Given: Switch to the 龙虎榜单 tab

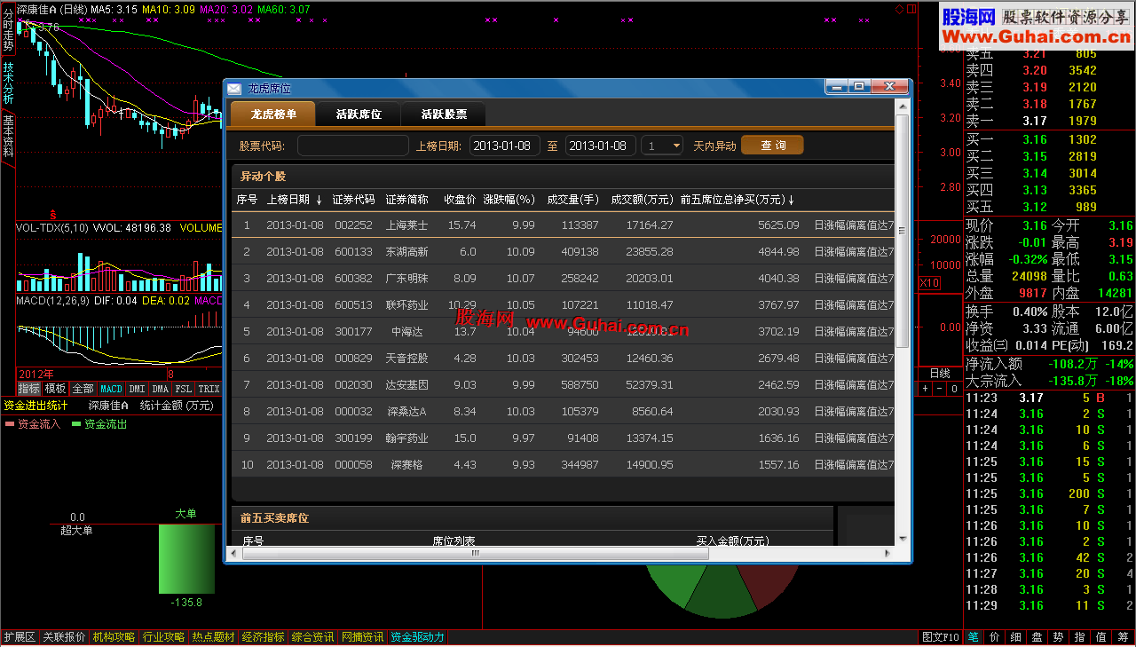Looking at the screenshot, I should [x=272, y=114].
